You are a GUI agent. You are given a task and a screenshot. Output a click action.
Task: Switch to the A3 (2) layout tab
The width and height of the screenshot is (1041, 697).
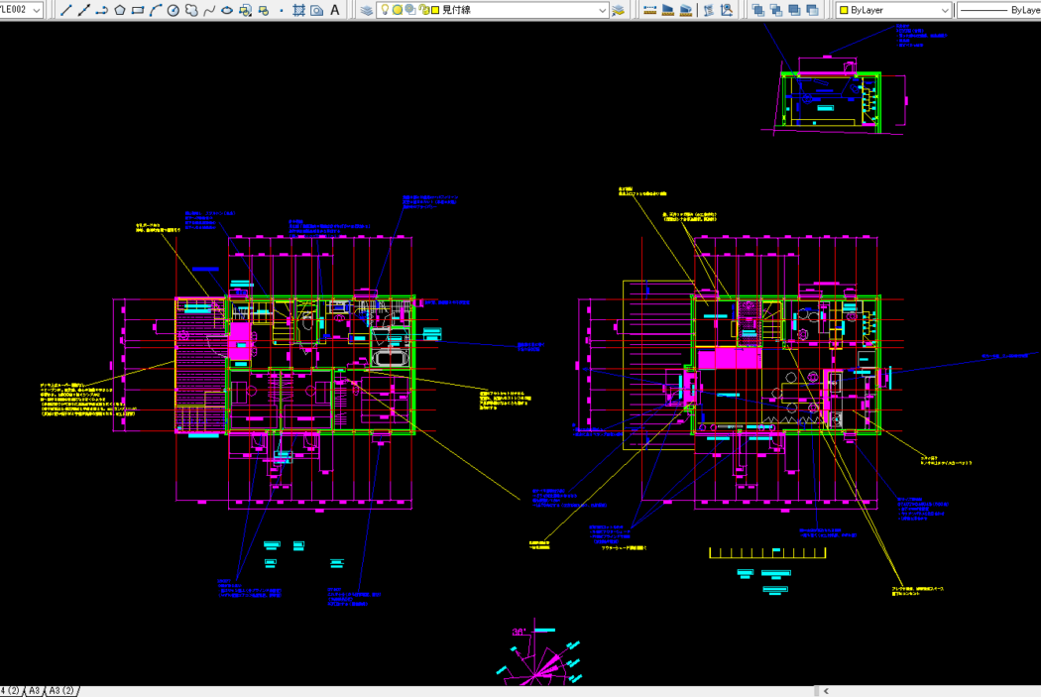pos(62,690)
